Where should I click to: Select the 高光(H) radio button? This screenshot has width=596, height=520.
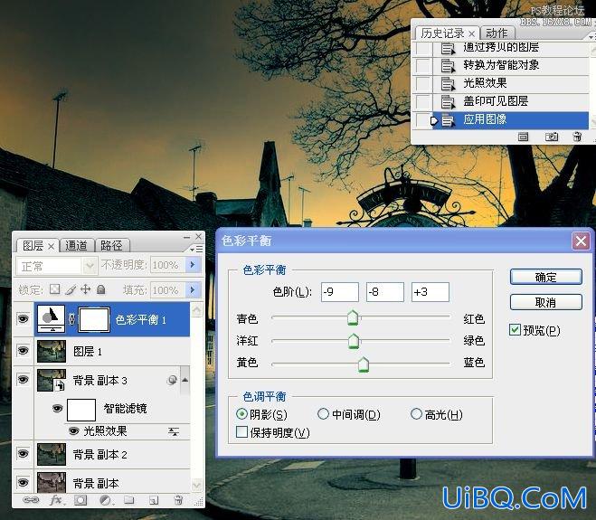coord(416,413)
